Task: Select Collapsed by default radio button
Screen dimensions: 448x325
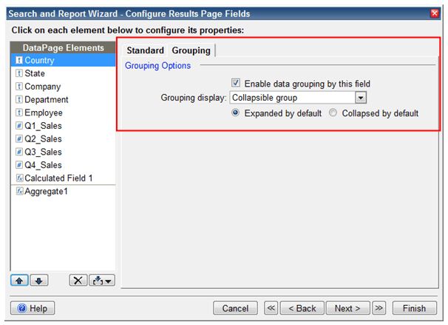Action: point(333,113)
